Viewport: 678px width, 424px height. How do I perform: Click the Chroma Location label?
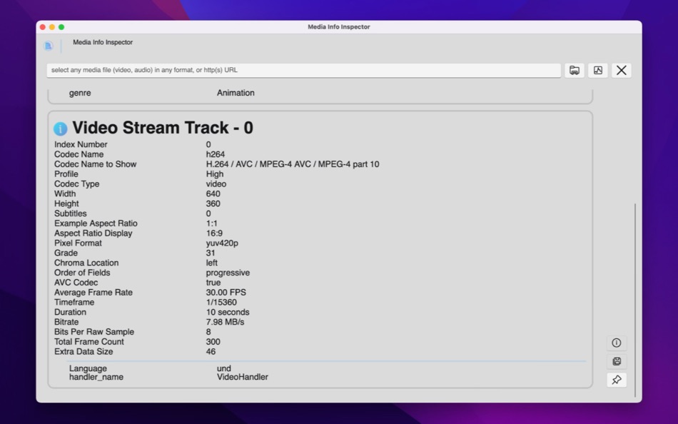(86, 263)
